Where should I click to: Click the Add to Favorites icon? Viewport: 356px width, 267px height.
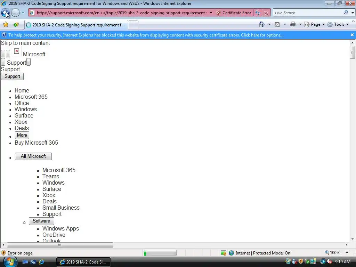tap(16, 25)
